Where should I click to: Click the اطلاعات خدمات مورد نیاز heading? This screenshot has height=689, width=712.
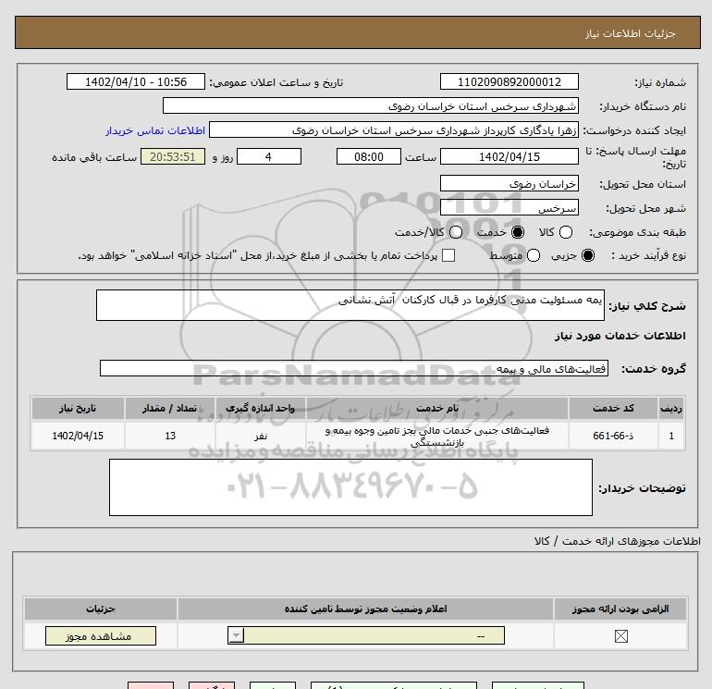pos(620,335)
